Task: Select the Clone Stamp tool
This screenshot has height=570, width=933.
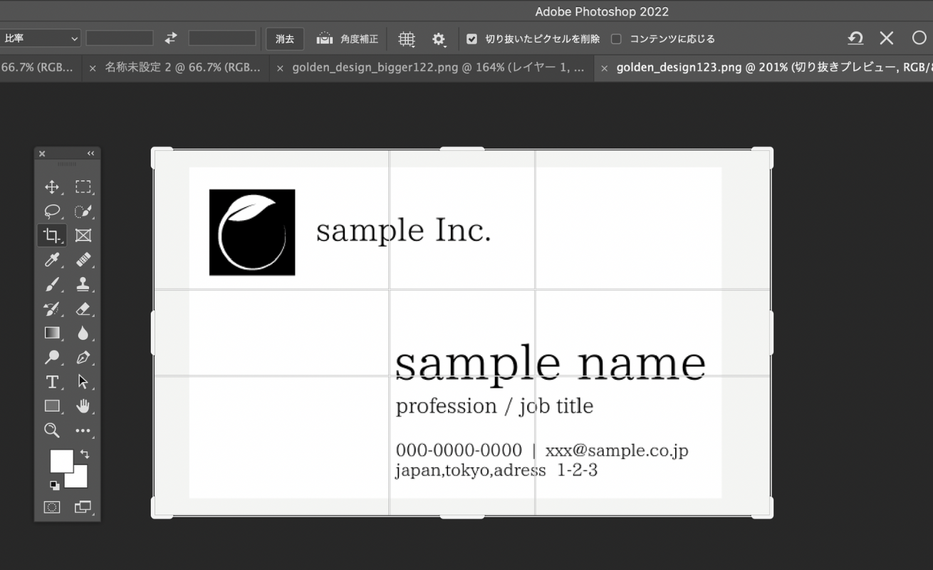Action: [x=83, y=284]
